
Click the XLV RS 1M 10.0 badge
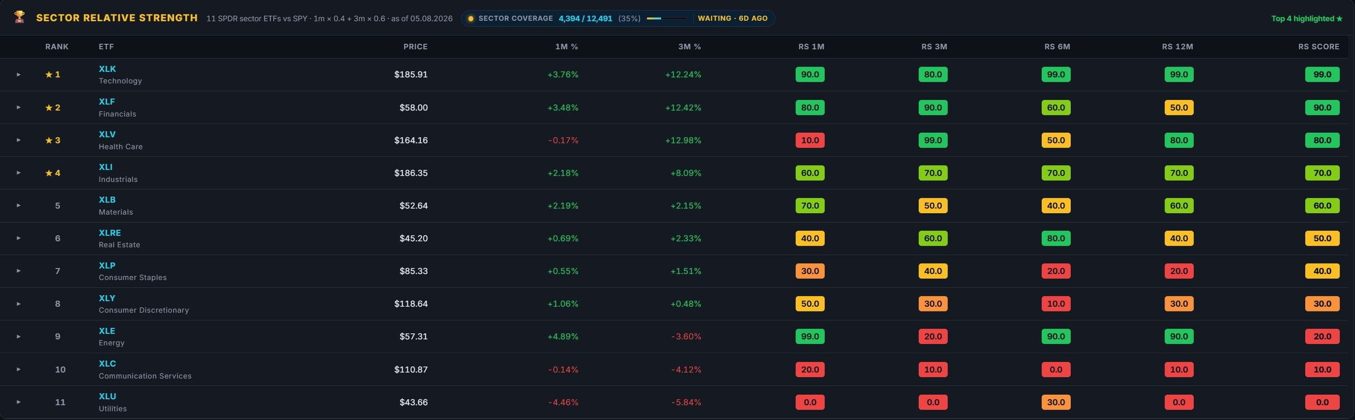click(810, 140)
